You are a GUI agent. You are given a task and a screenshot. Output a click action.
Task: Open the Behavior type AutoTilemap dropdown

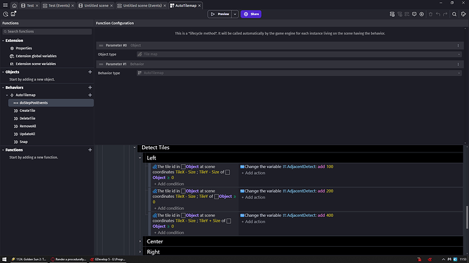click(x=299, y=73)
